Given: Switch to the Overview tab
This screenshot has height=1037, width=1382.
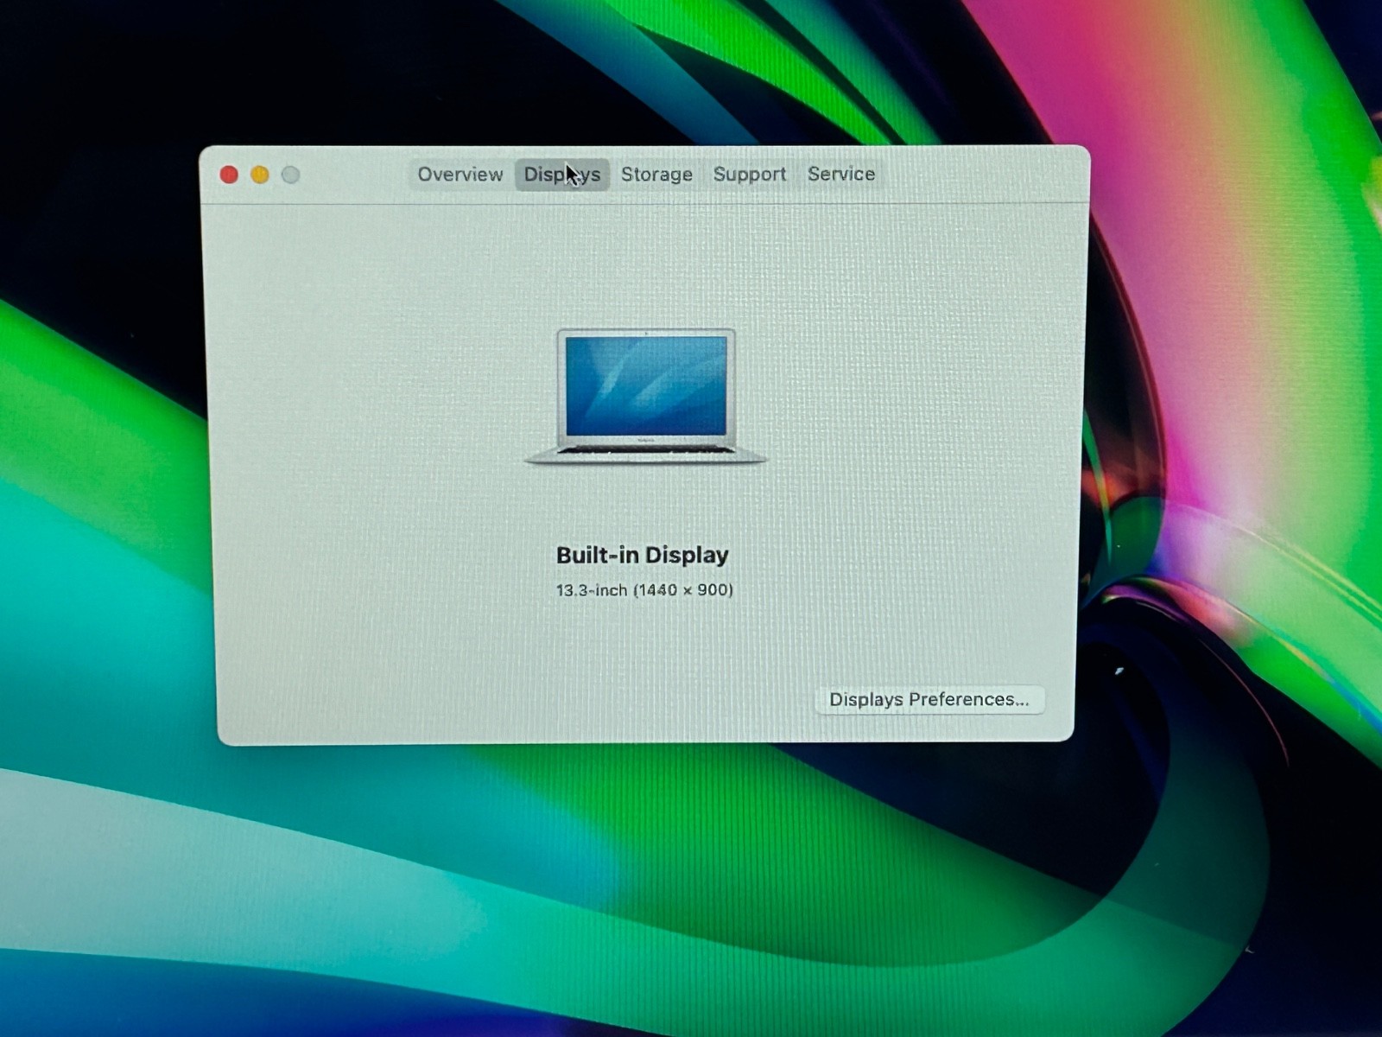Looking at the screenshot, I should [460, 175].
